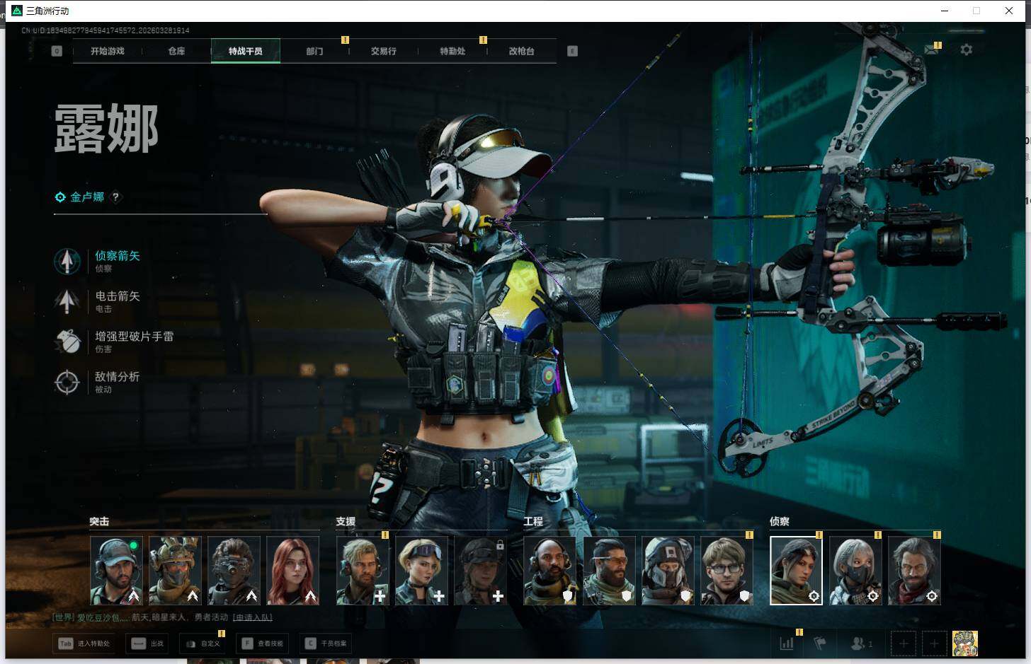Click the 突击 category heading
This screenshot has height=664, width=1031.
click(99, 522)
